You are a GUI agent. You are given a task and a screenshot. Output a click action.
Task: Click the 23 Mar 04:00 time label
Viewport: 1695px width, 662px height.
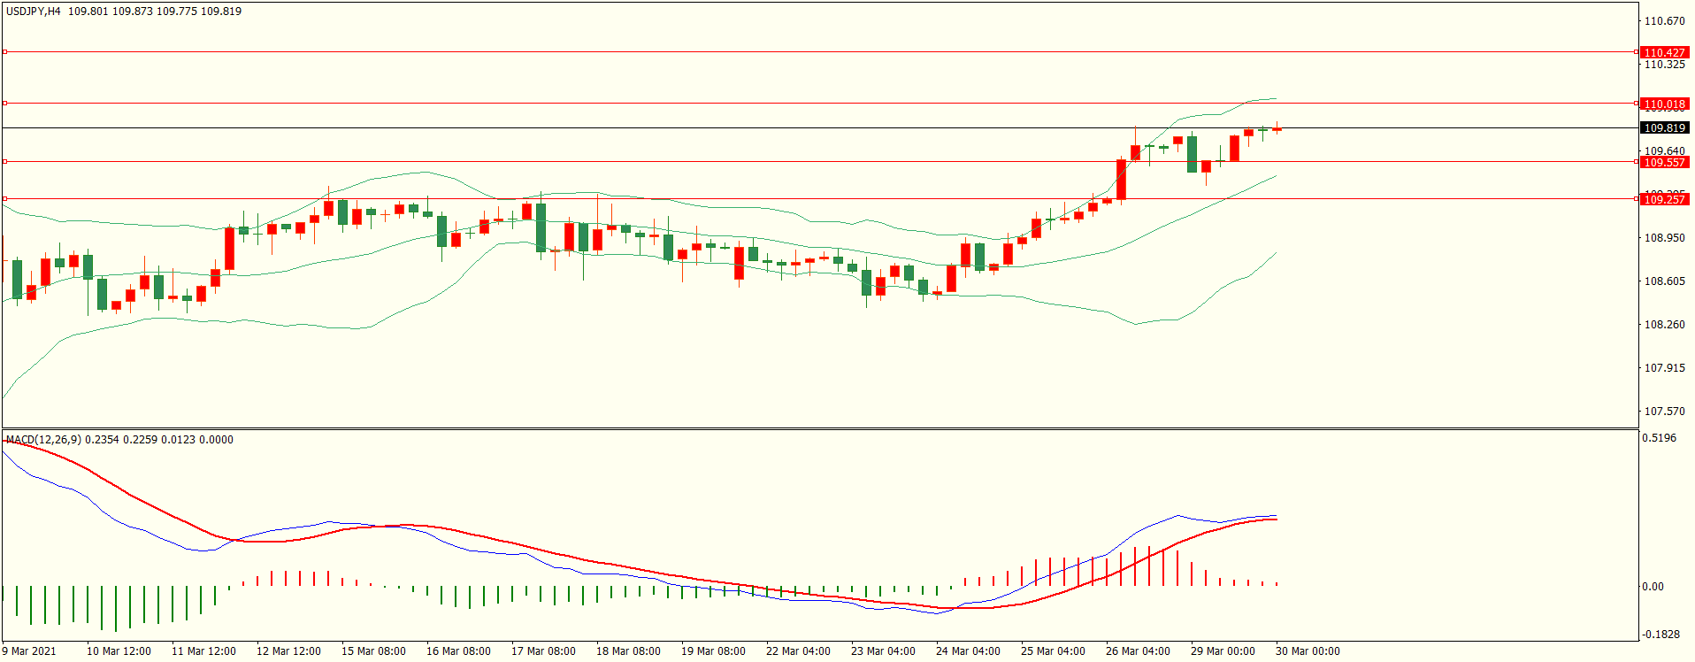point(883,651)
